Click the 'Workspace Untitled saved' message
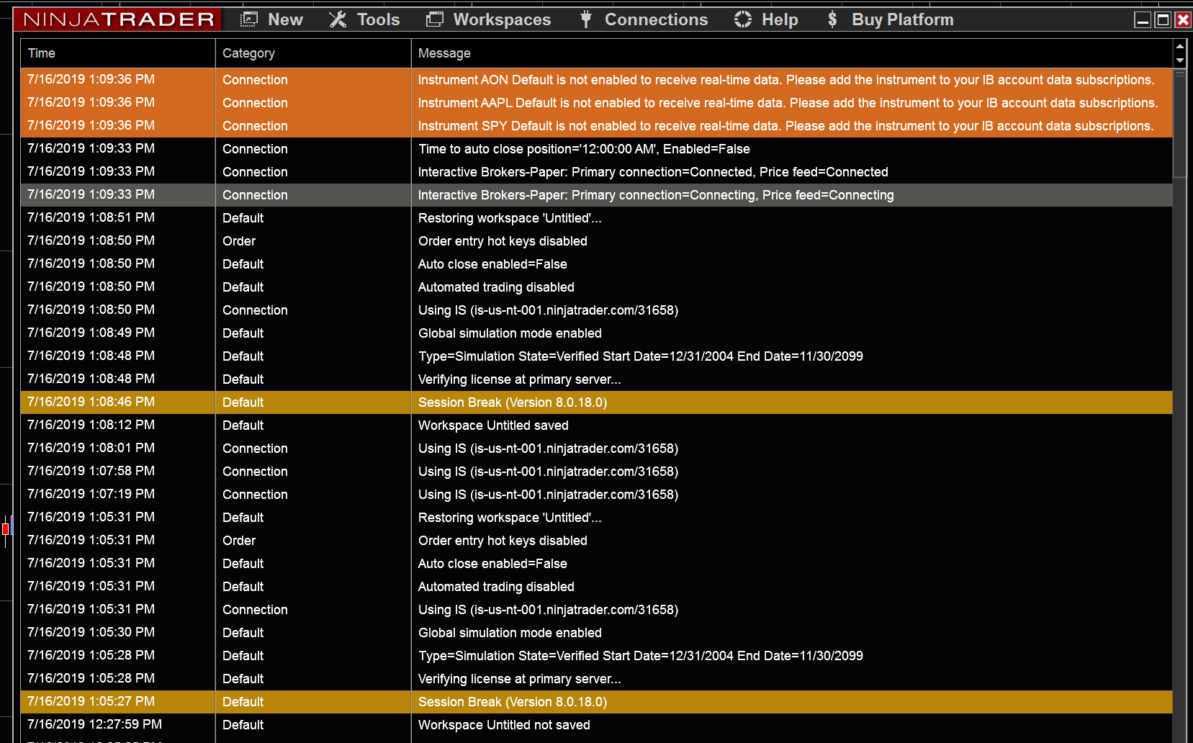The height and width of the screenshot is (743, 1193). click(x=493, y=425)
